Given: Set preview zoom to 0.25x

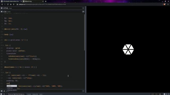Looking at the screenshot, I should [x=153, y=94].
